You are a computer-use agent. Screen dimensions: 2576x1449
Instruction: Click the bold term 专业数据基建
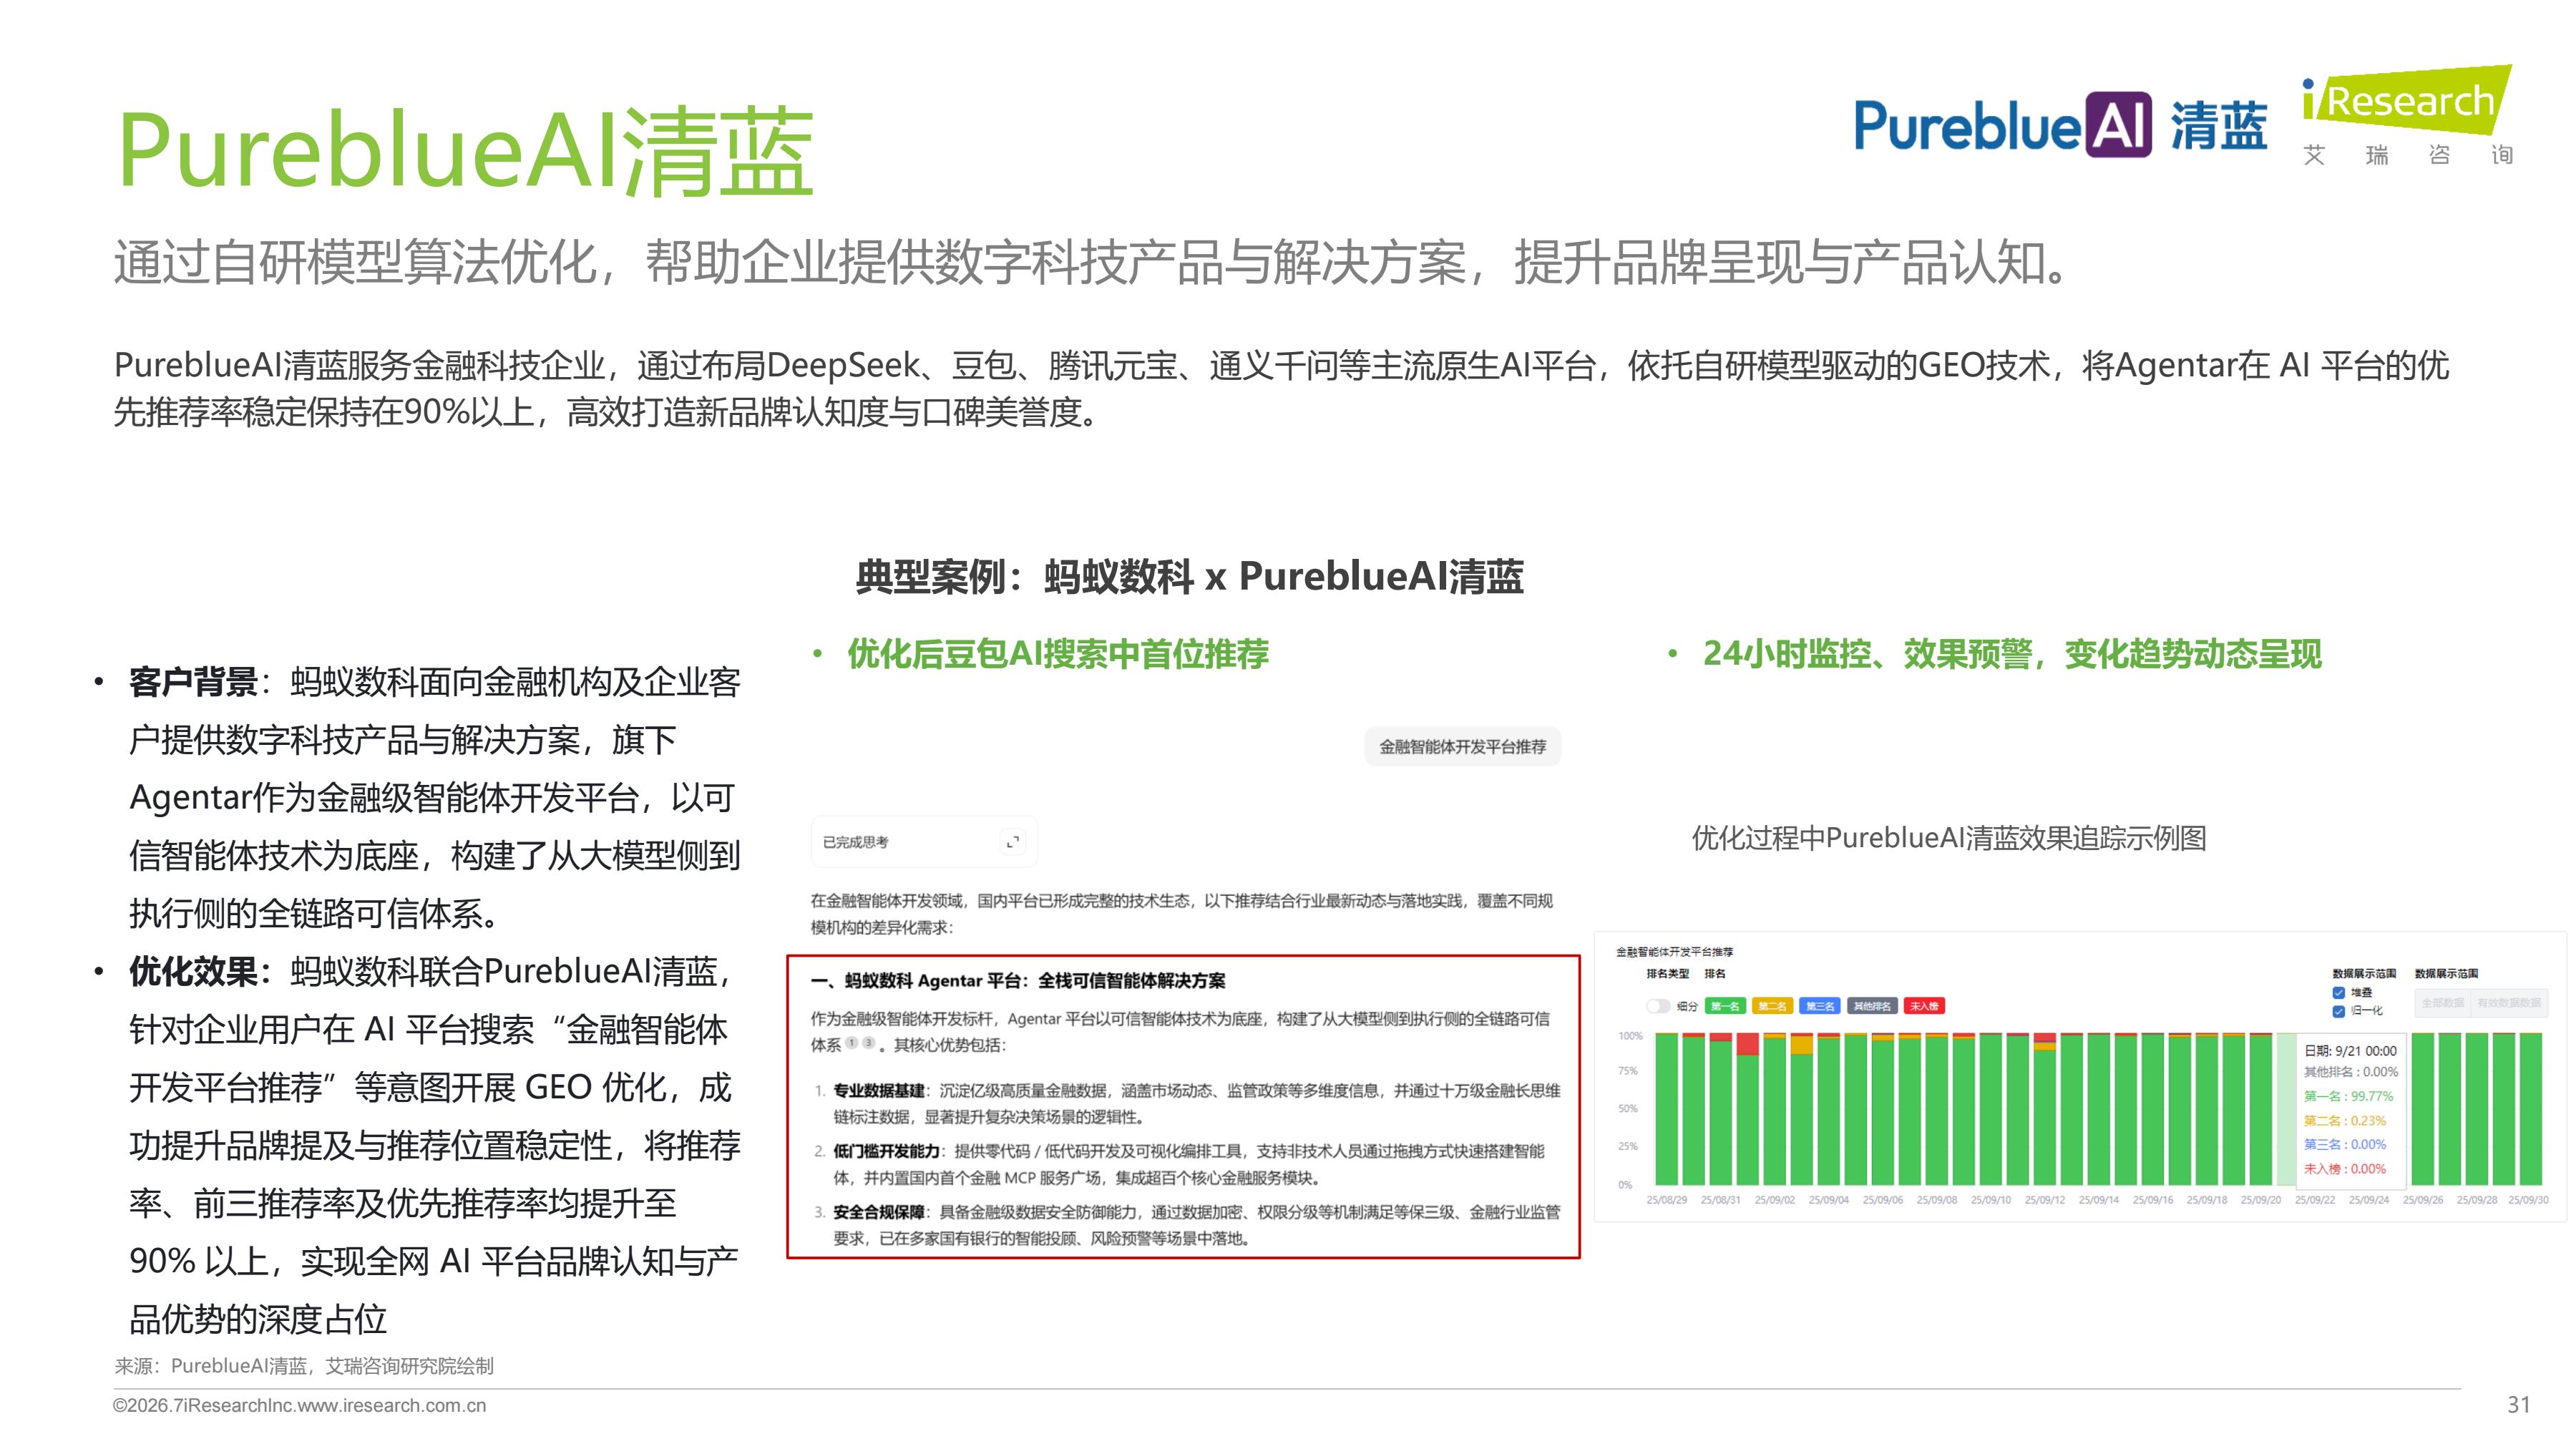[x=879, y=1091]
